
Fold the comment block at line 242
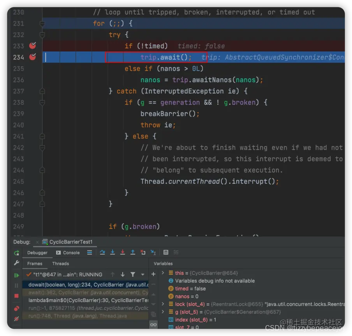pyautogui.click(x=42, y=148)
